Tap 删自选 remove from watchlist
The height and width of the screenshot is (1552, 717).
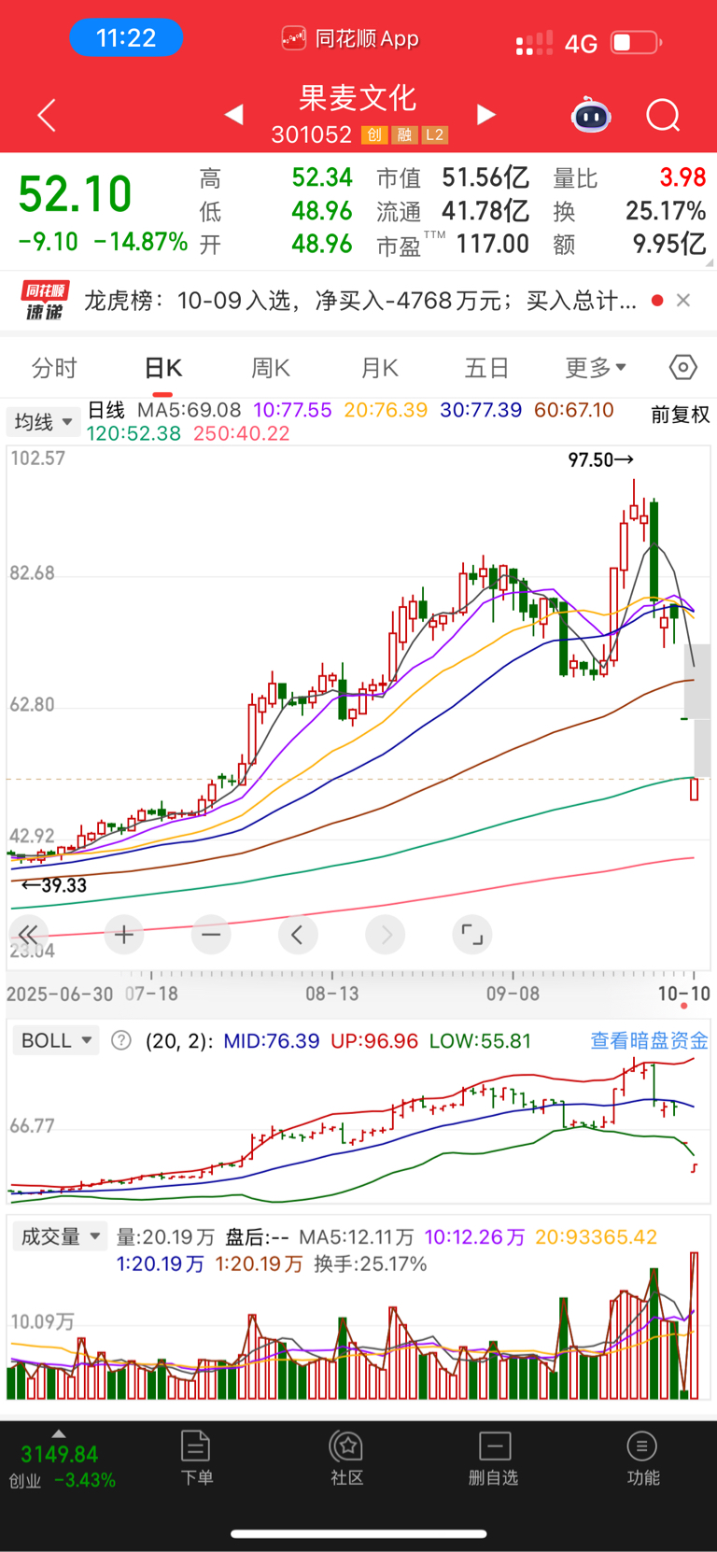coord(494,1459)
